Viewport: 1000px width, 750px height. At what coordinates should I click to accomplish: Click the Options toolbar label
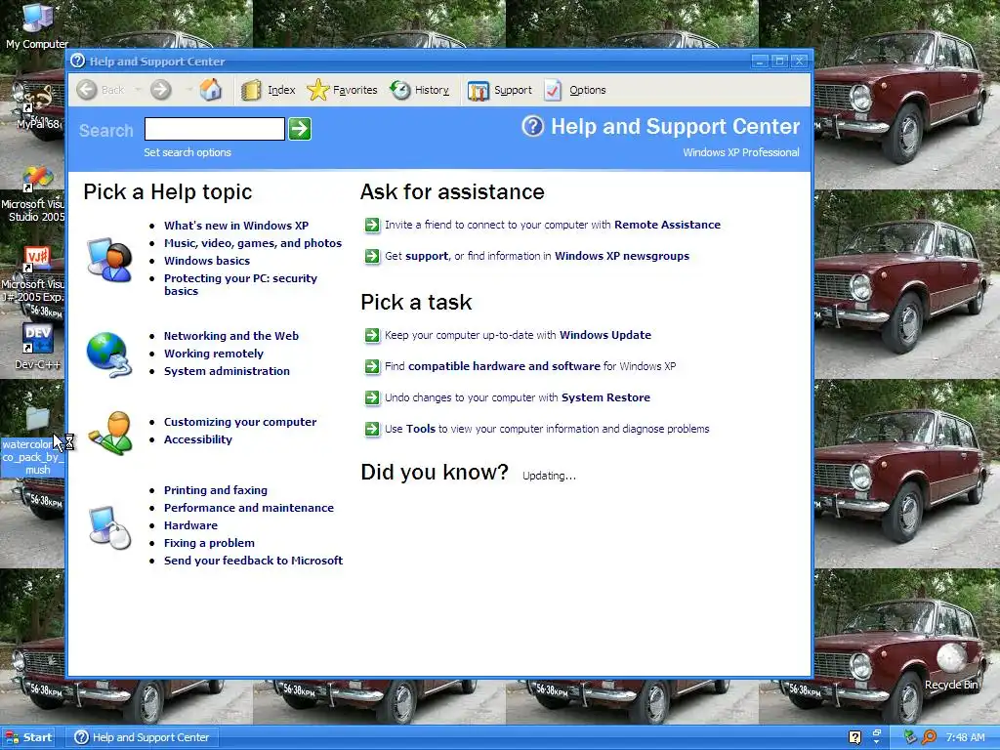click(587, 90)
